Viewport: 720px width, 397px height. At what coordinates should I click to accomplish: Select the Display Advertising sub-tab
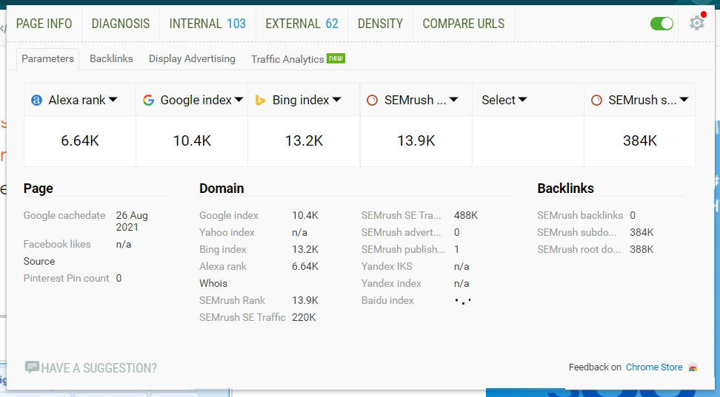pyautogui.click(x=192, y=58)
